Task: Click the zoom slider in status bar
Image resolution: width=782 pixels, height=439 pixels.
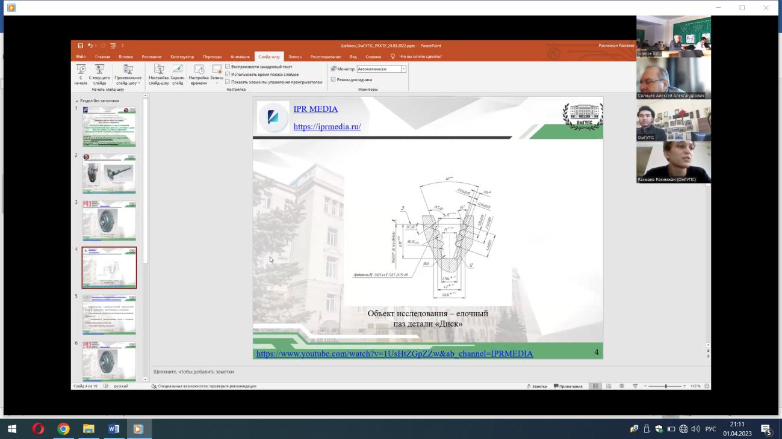Action: pos(665,386)
